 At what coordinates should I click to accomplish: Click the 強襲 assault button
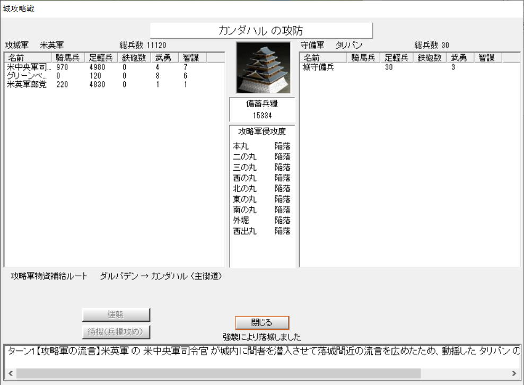click(x=116, y=314)
